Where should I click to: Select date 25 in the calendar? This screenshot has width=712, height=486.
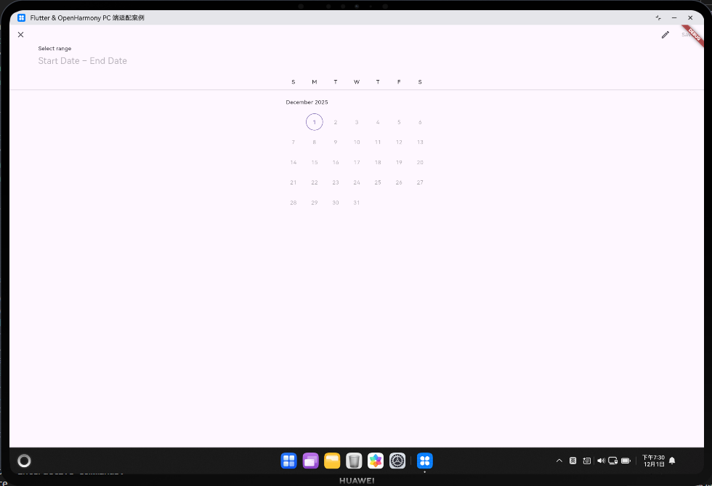click(x=378, y=182)
